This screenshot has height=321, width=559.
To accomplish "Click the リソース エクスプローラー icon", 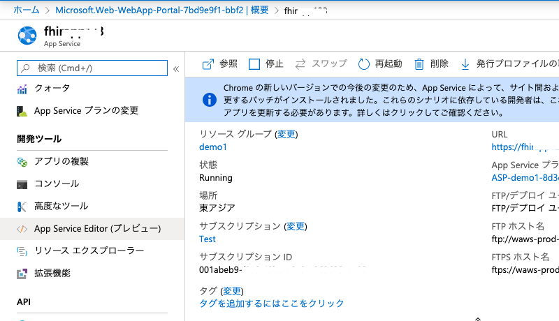I will tap(22, 252).
